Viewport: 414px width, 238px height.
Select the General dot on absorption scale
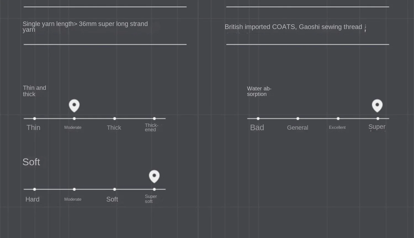[x=298, y=119]
